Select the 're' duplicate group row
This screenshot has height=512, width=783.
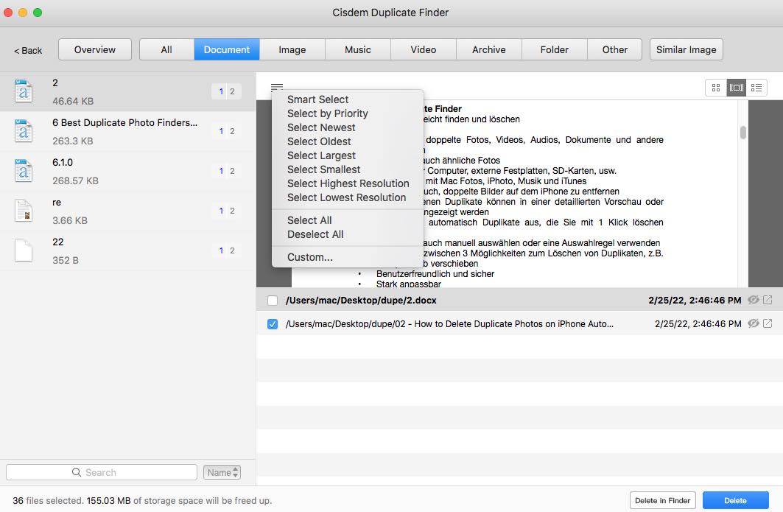(128, 211)
